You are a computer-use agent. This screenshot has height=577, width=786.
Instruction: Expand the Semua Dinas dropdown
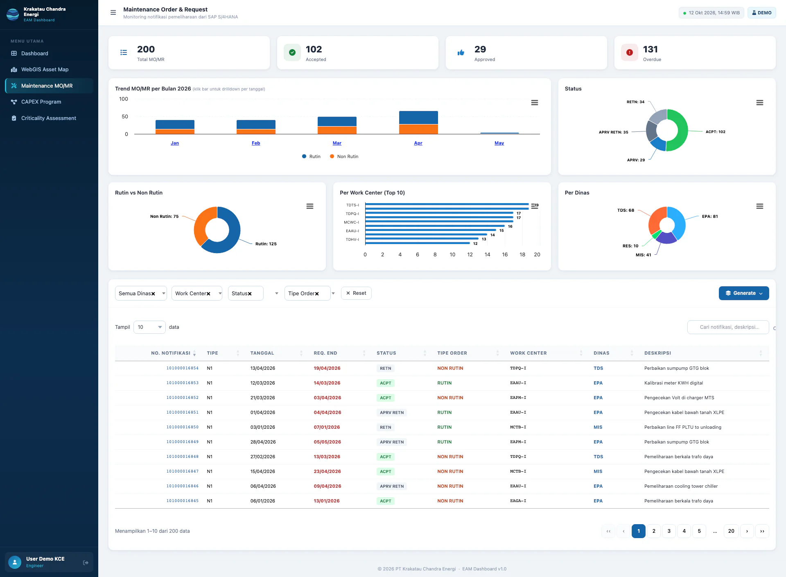coord(164,294)
